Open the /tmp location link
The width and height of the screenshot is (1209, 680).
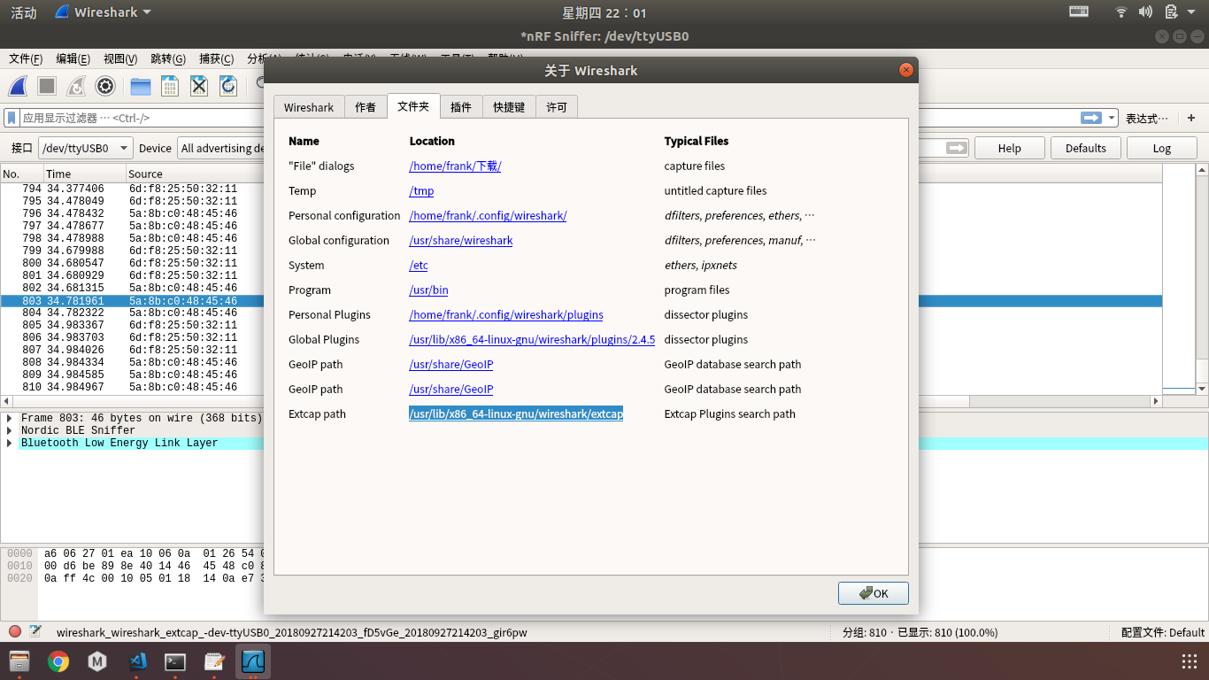(421, 190)
